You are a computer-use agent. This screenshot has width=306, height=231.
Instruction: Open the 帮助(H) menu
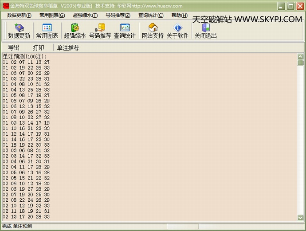point(179,15)
